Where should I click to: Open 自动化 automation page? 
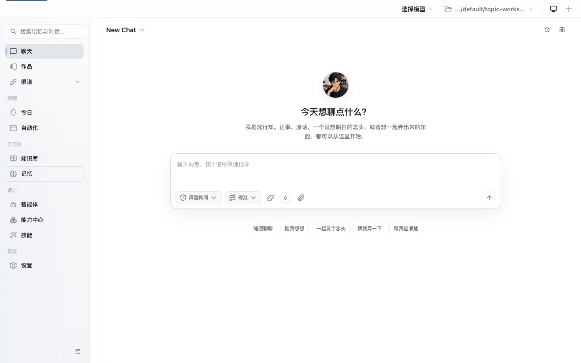pos(44,128)
